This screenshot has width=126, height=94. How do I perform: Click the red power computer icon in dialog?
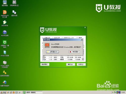[47, 45]
